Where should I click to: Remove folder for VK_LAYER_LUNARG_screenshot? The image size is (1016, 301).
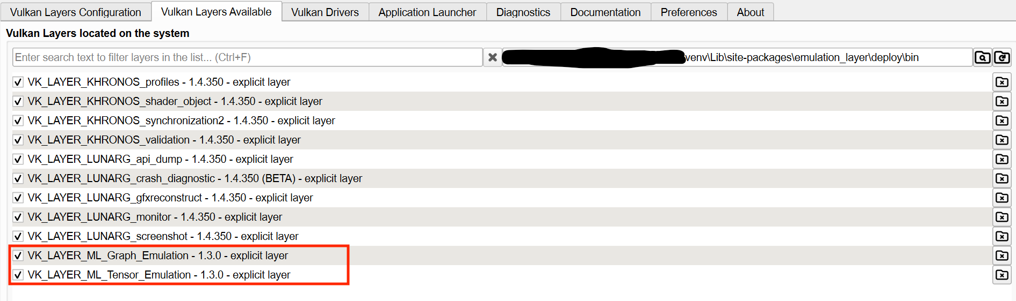click(1002, 236)
